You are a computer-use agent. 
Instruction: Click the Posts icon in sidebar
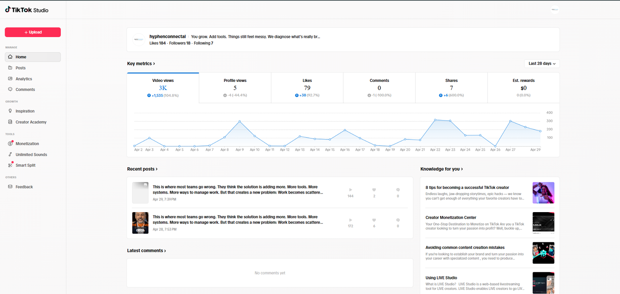click(x=10, y=68)
